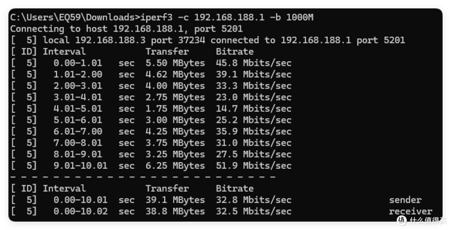Click the first 'Bitrate' column header
This screenshot has height=230, width=451.
point(235,52)
